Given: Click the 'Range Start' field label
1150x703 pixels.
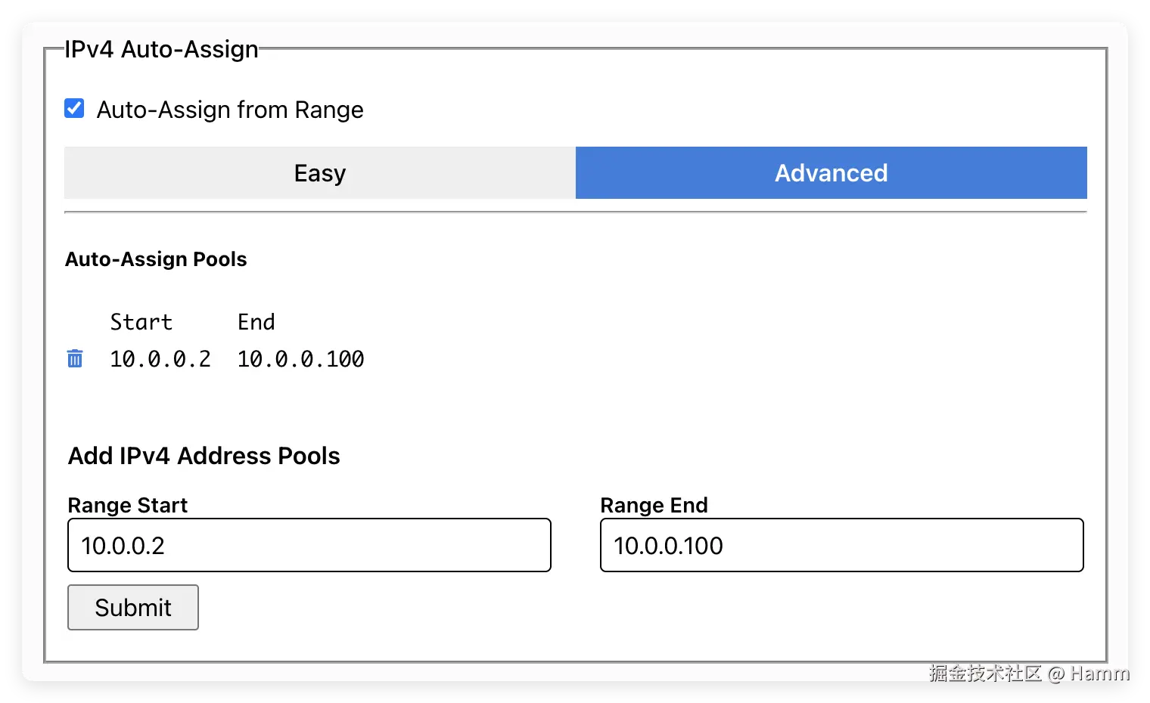Looking at the screenshot, I should pyautogui.click(x=128, y=505).
